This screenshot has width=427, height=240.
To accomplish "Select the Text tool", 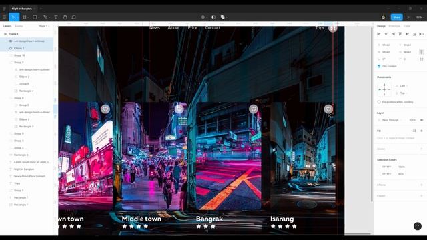I will point(56,17).
